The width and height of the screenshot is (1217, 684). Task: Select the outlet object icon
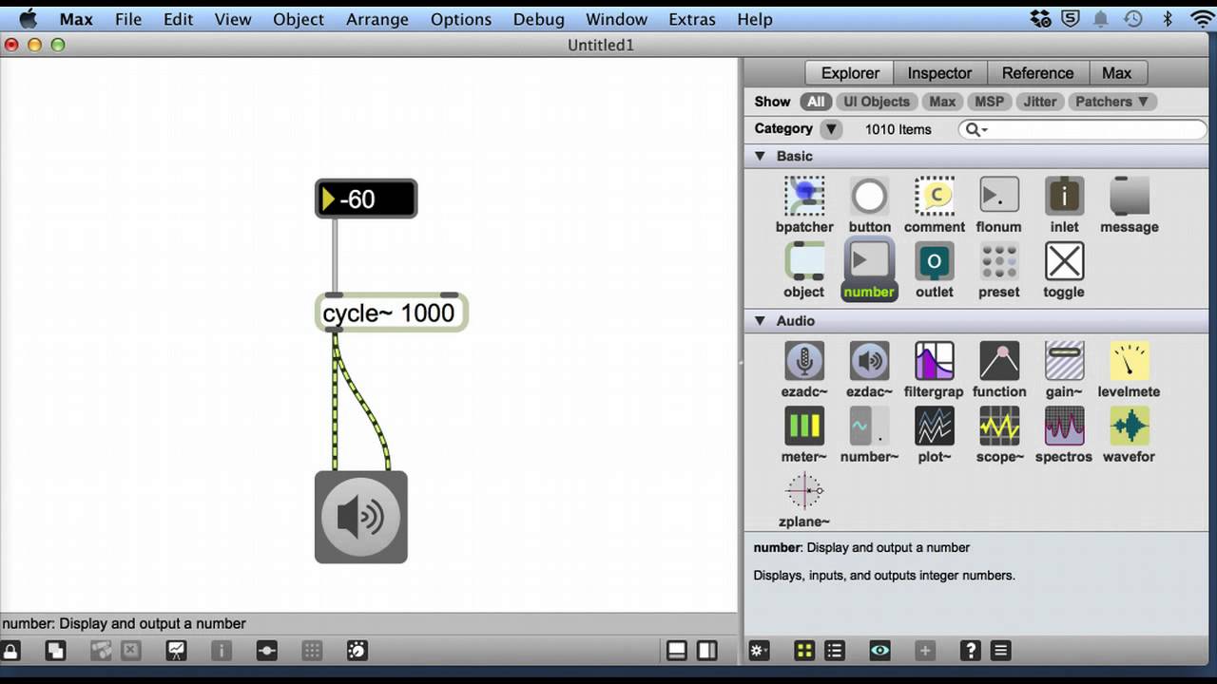[x=934, y=261]
